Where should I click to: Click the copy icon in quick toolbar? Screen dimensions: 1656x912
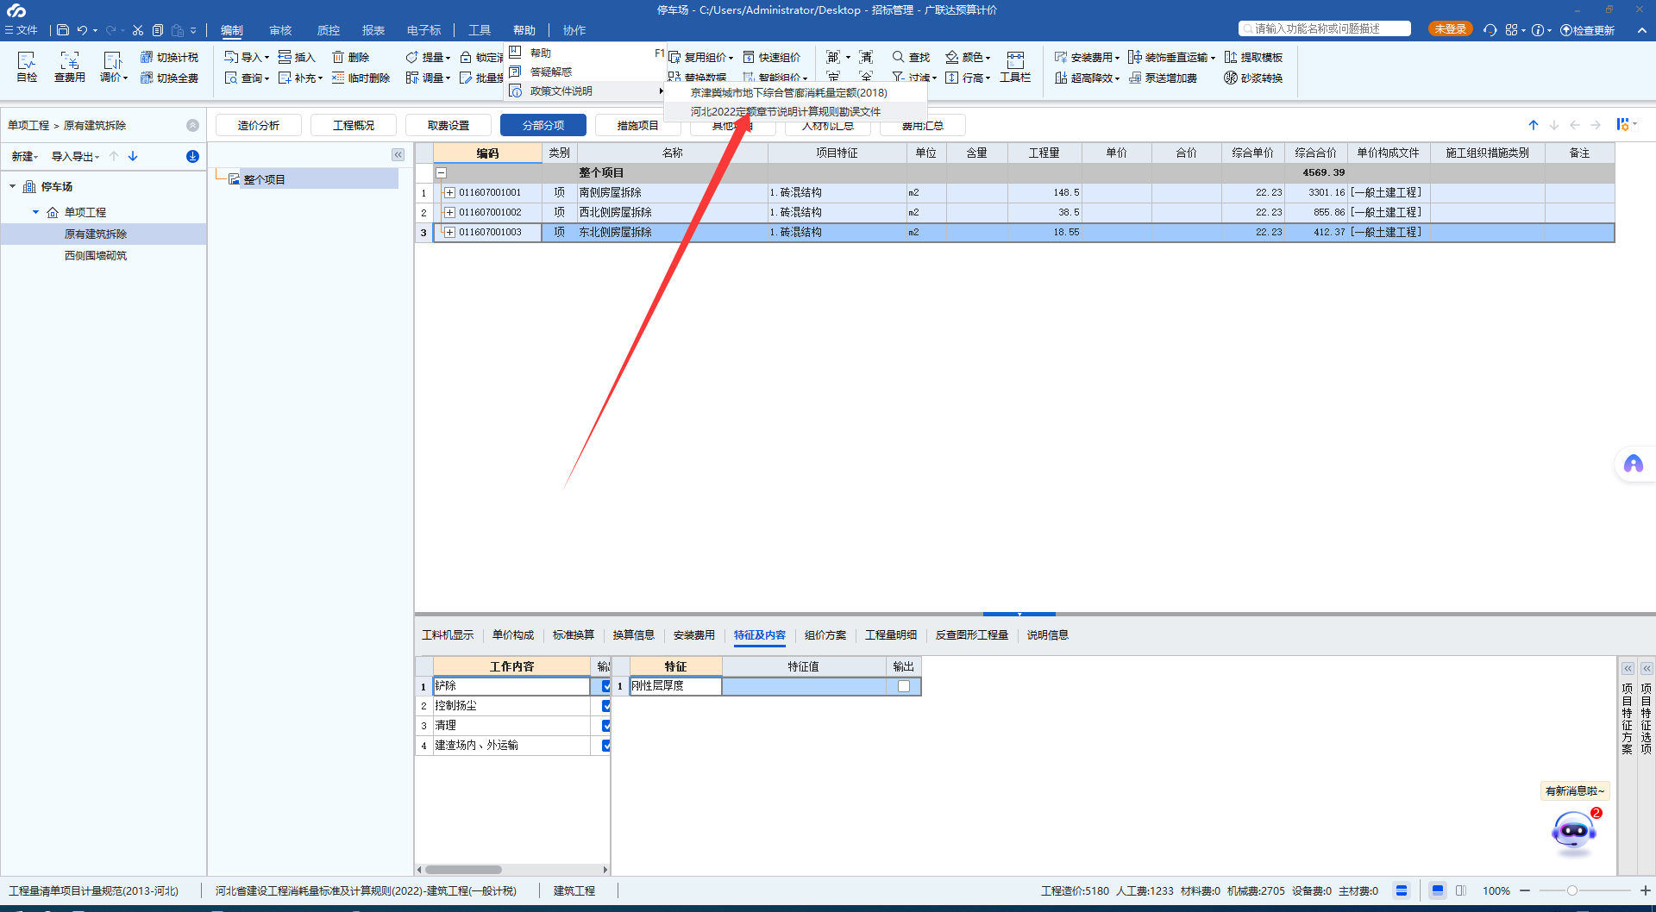(158, 30)
